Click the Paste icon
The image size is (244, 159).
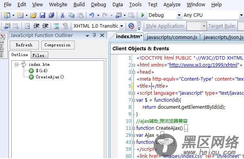[x=81, y=15]
